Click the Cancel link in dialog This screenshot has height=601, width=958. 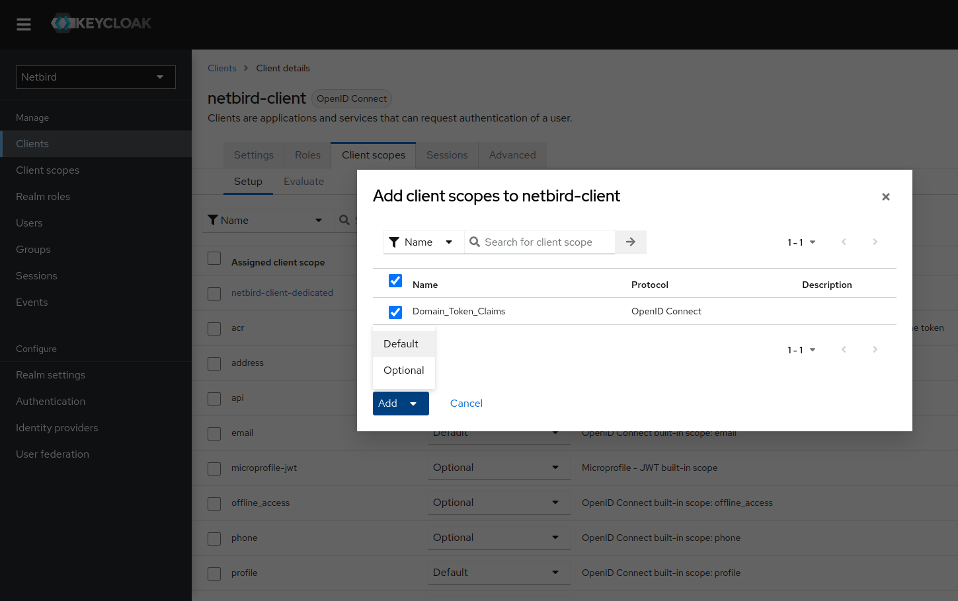(x=466, y=404)
